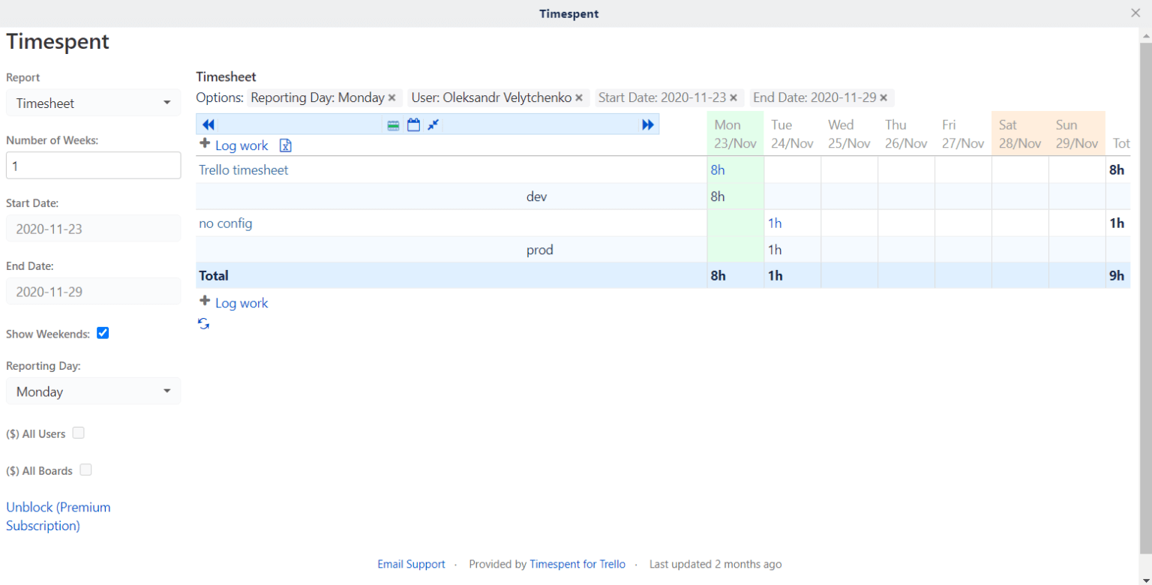This screenshot has width=1152, height=585.
Task: Navigate to the previous week with double-left arrows
Action: pyautogui.click(x=208, y=124)
